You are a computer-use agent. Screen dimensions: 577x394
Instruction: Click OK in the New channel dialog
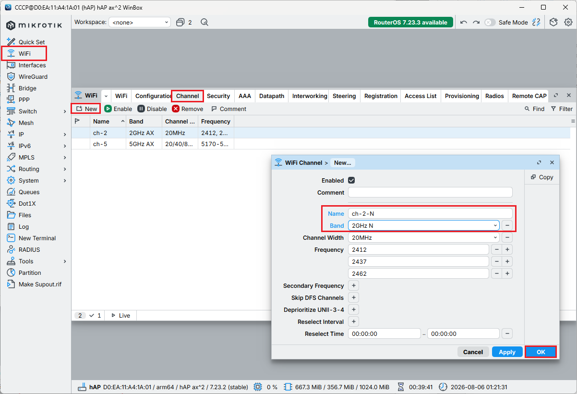click(541, 352)
